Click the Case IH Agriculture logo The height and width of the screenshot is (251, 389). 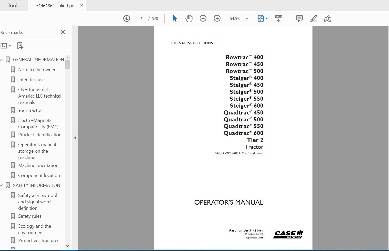click(288, 234)
